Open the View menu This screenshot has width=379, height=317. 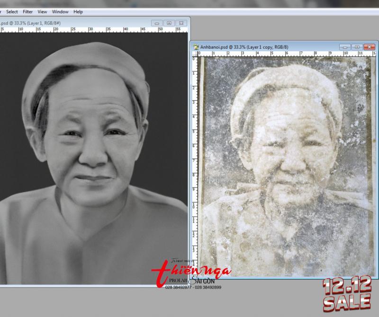tap(42, 11)
